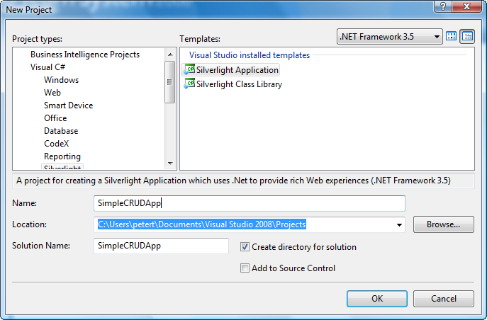Switch templates view to large icons
This screenshot has width=487, height=320.
click(x=451, y=37)
